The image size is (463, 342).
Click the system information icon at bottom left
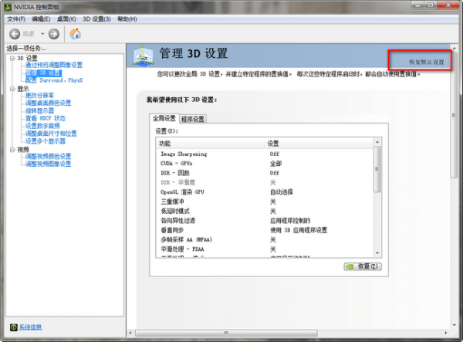point(14,327)
